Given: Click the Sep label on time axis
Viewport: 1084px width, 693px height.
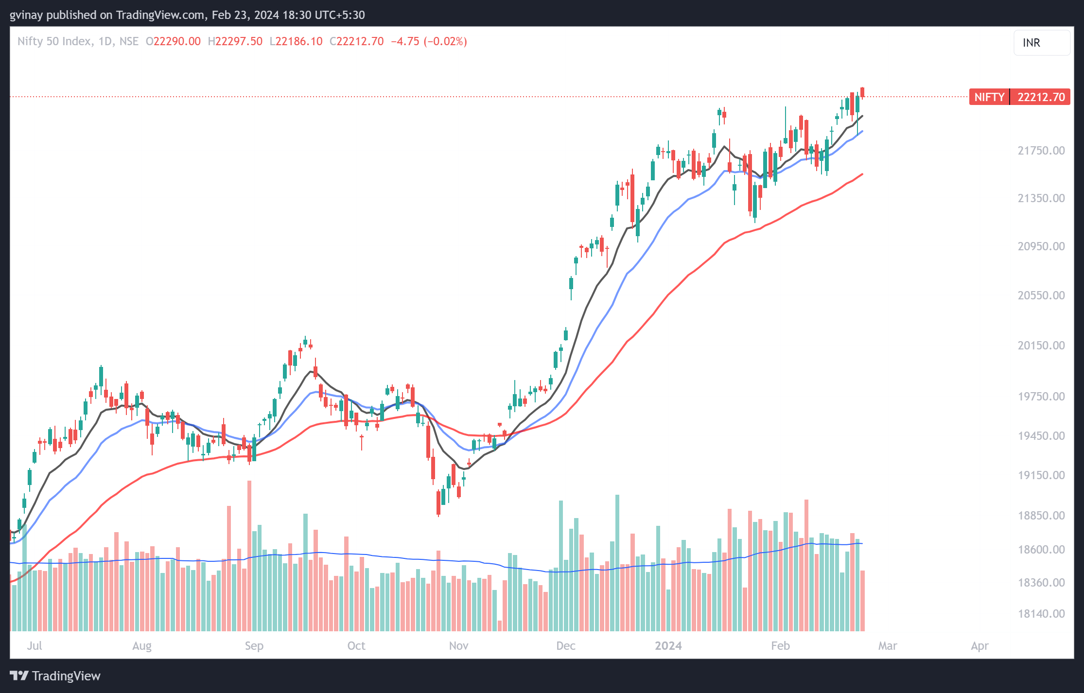Looking at the screenshot, I should point(254,646).
